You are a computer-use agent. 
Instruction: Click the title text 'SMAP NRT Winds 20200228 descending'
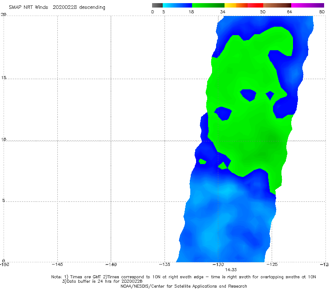57,8
